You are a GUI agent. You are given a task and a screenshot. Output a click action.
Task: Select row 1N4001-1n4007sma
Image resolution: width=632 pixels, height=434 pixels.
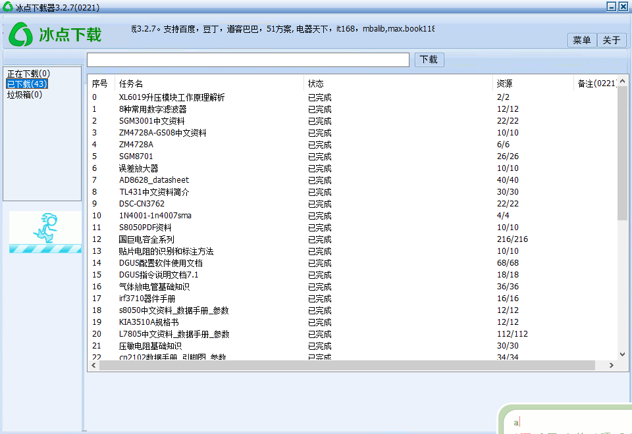click(x=353, y=216)
